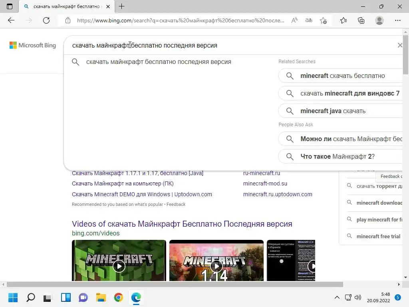
Task: Click the scroll down arrow button
Action: pos(405,277)
